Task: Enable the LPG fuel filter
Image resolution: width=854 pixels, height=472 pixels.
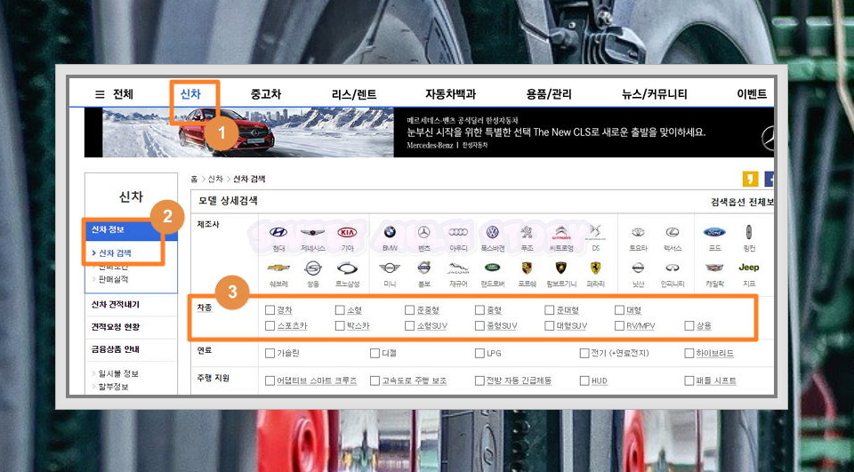Action: coord(479,353)
